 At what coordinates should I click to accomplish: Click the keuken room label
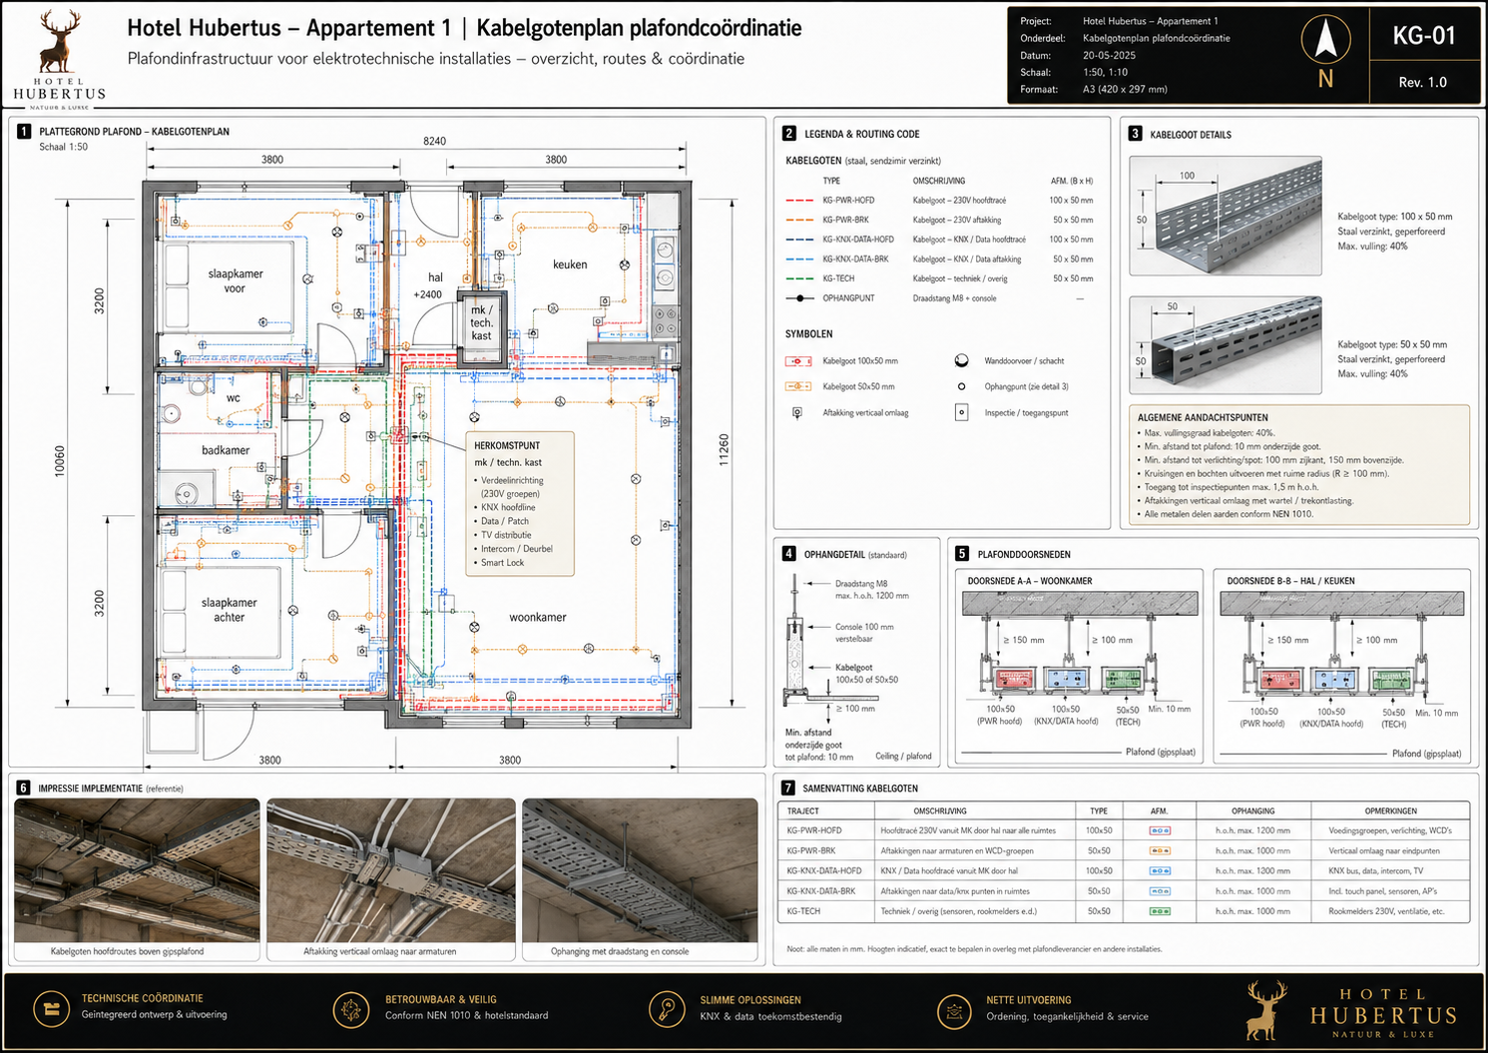570,264
